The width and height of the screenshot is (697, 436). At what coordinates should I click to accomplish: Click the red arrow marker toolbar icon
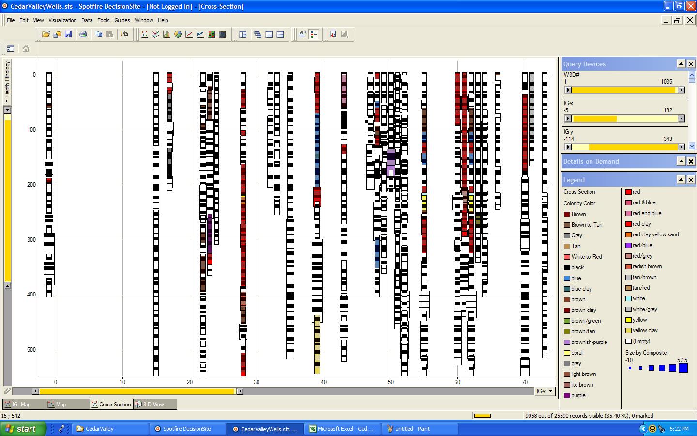point(333,34)
